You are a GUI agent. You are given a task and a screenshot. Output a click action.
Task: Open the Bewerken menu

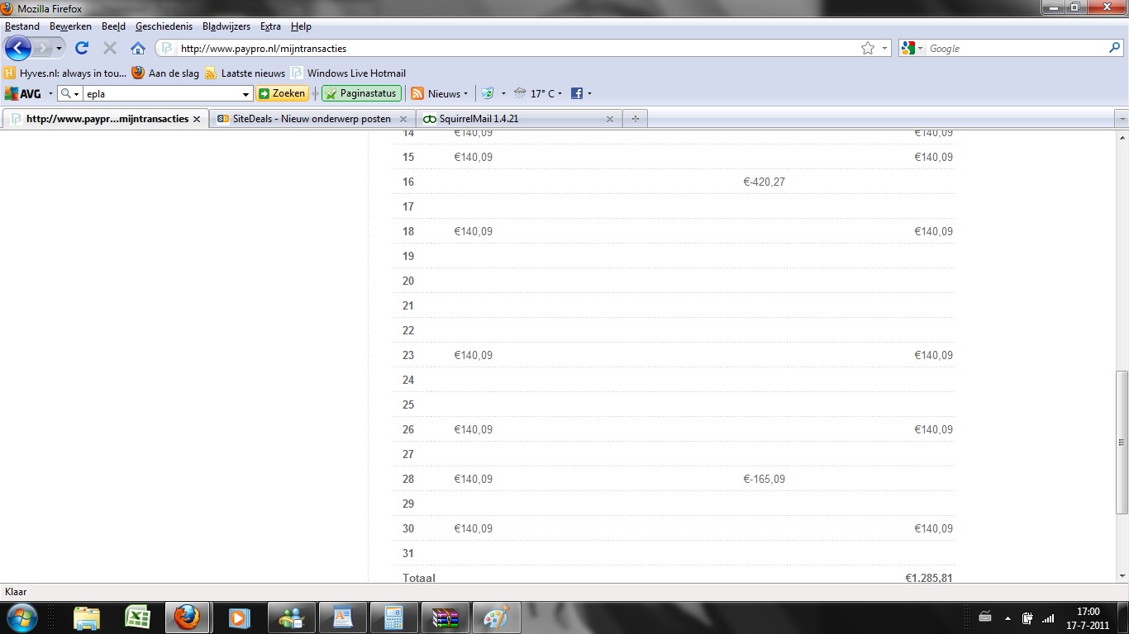coord(70,26)
